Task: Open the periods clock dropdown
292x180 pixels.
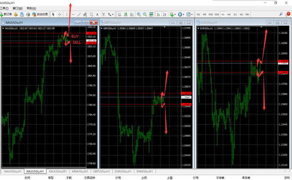Action: (x=181, y=14)
